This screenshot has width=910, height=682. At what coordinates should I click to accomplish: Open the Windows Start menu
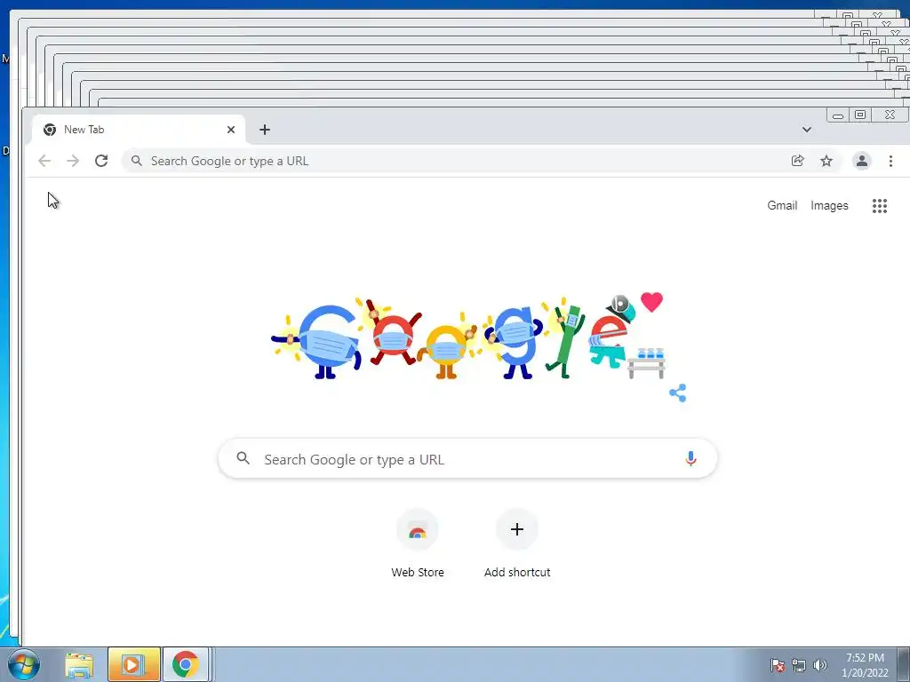[x=24, y=664]
